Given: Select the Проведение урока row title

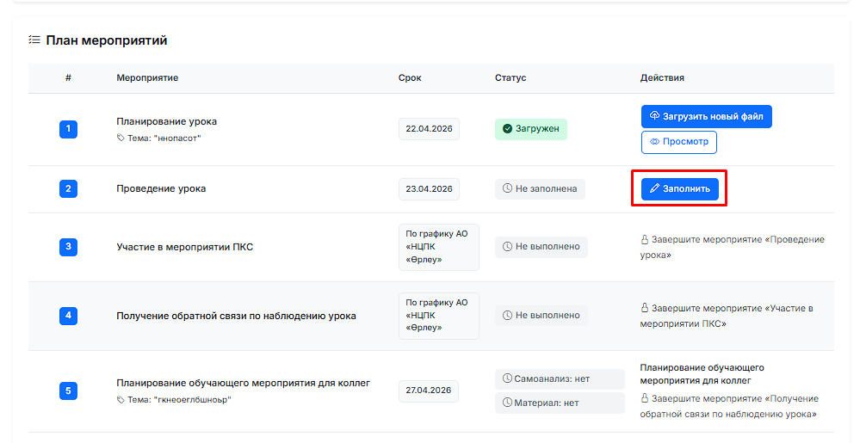Looking at the screenshot, I should pyautogui.click(x=161, y=188).
